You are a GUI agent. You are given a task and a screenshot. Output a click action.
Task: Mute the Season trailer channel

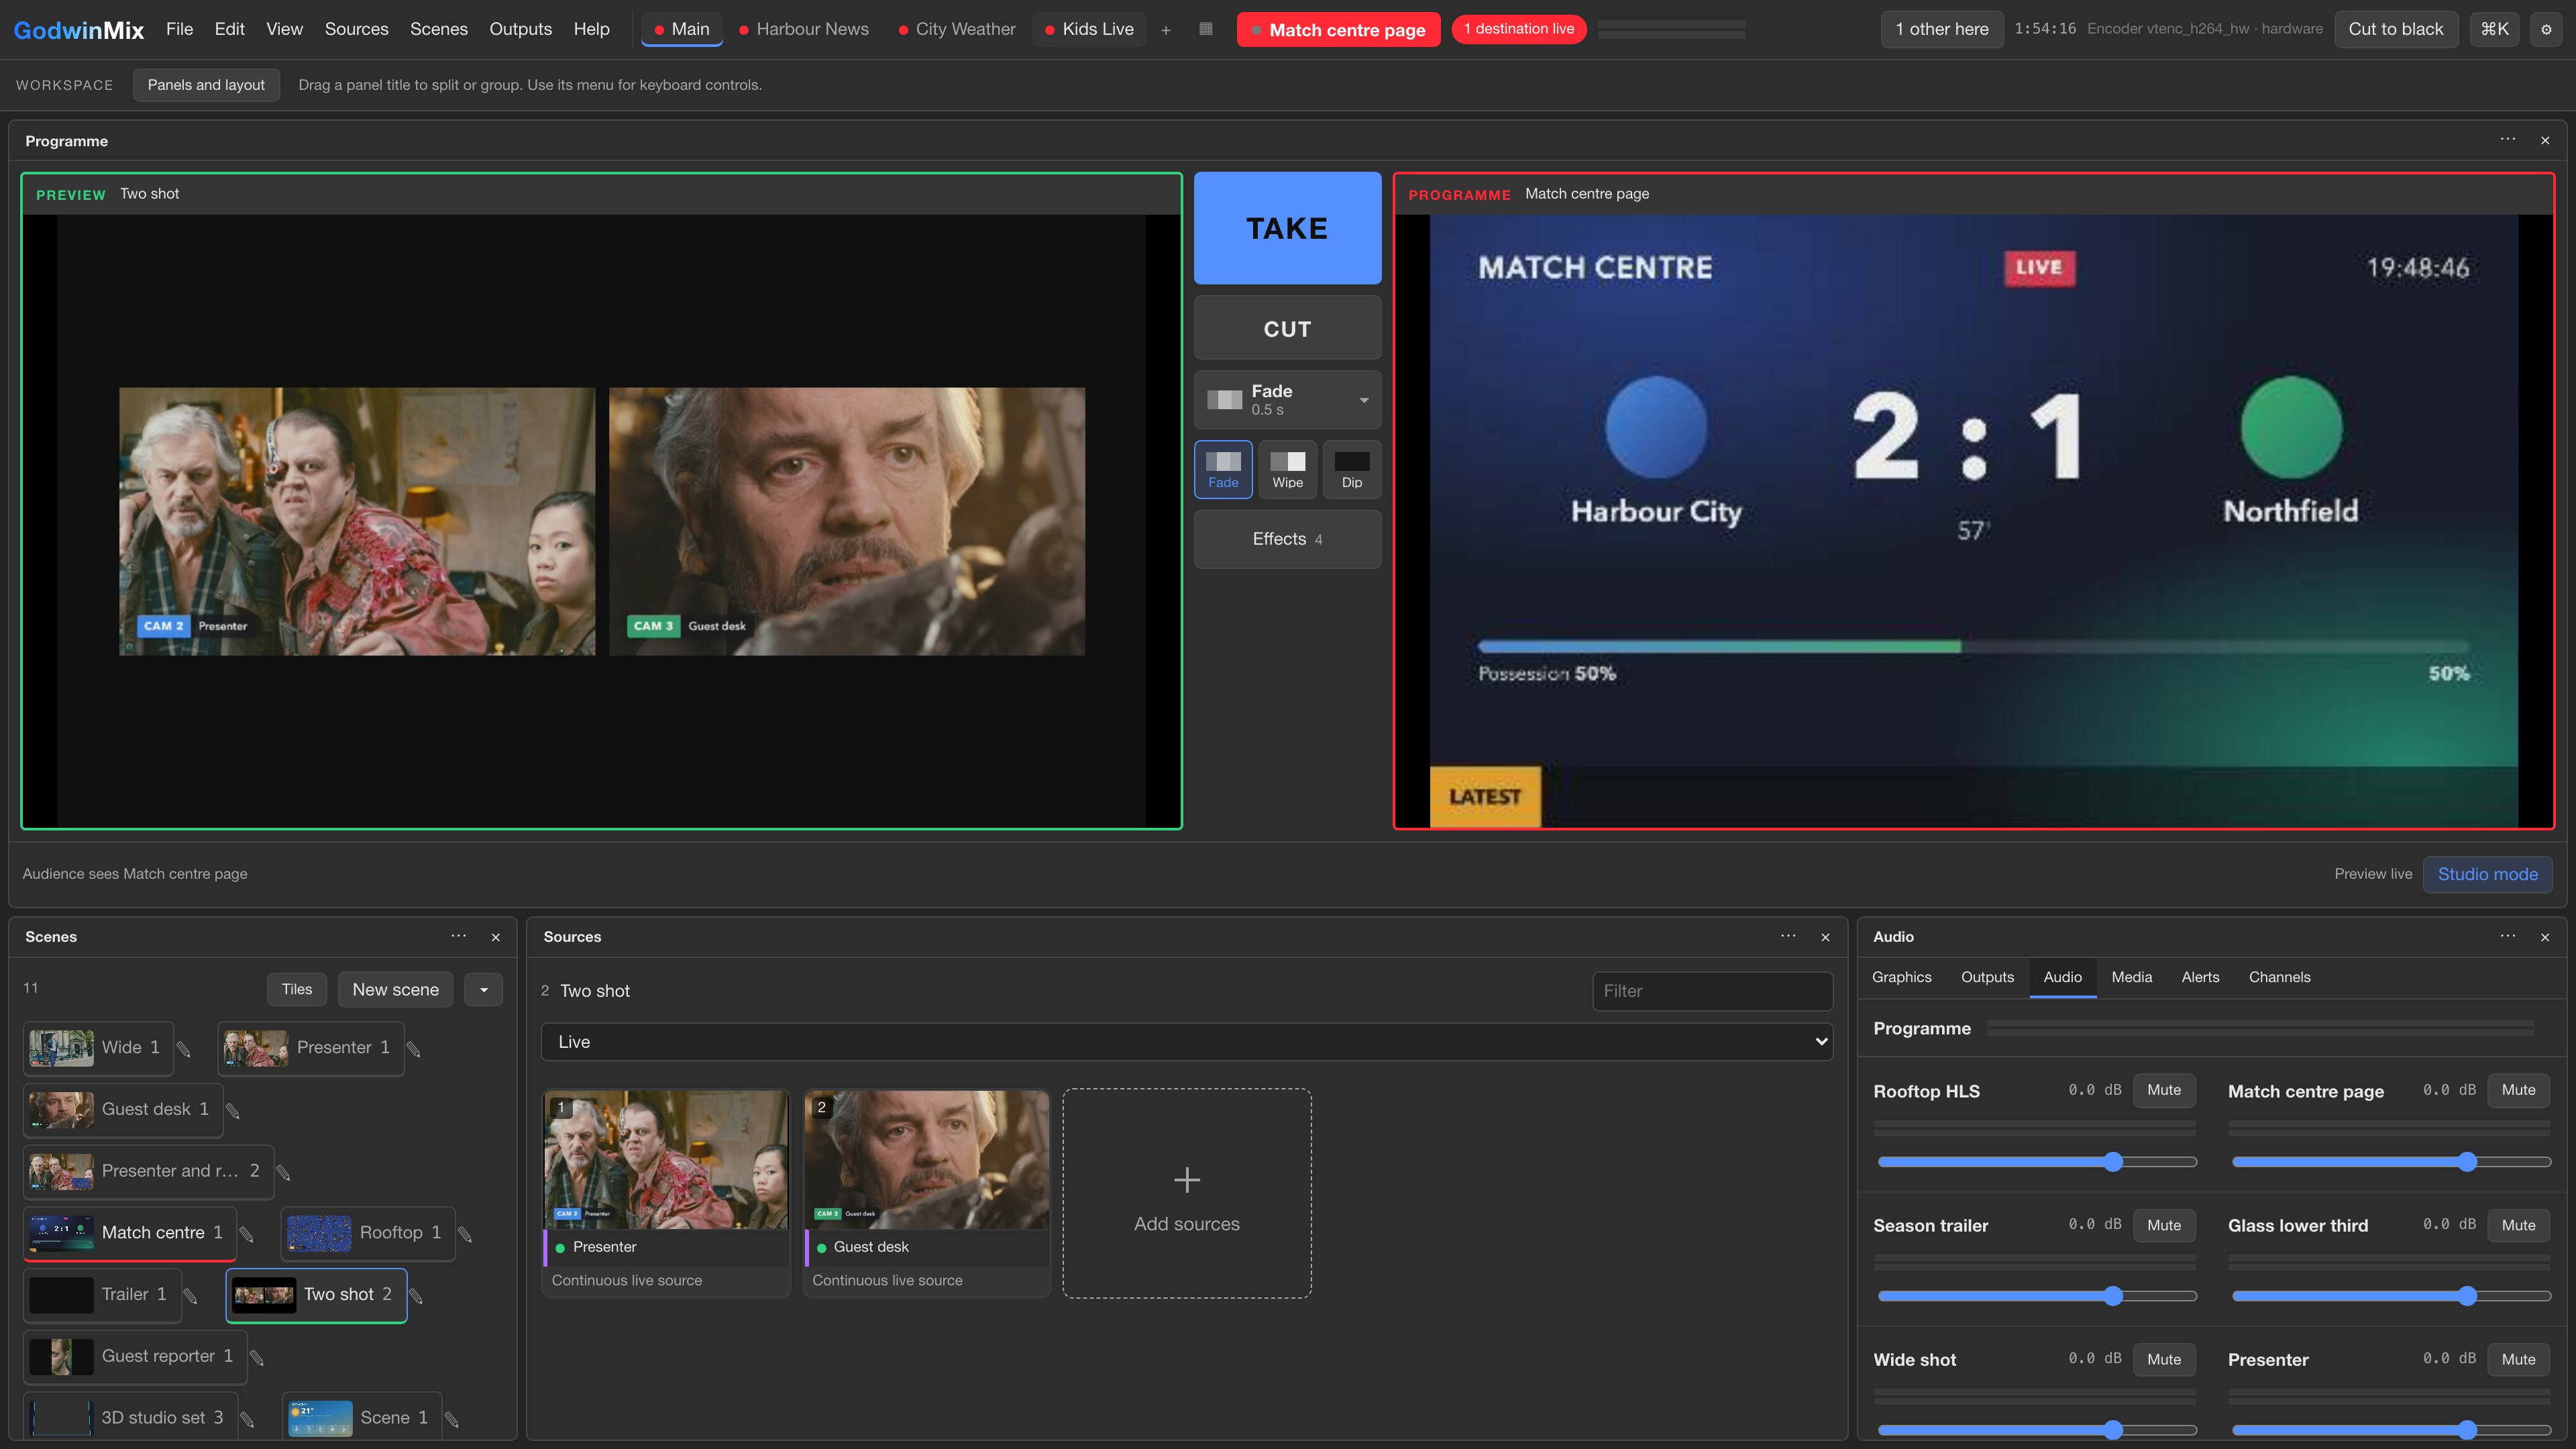[2164, 1225]
